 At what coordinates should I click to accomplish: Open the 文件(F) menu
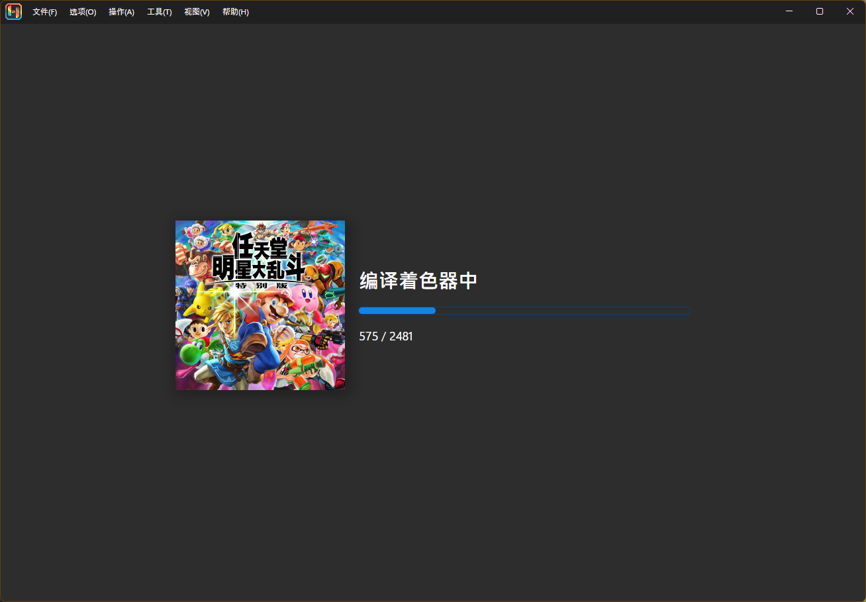click(x=44, y=12)
